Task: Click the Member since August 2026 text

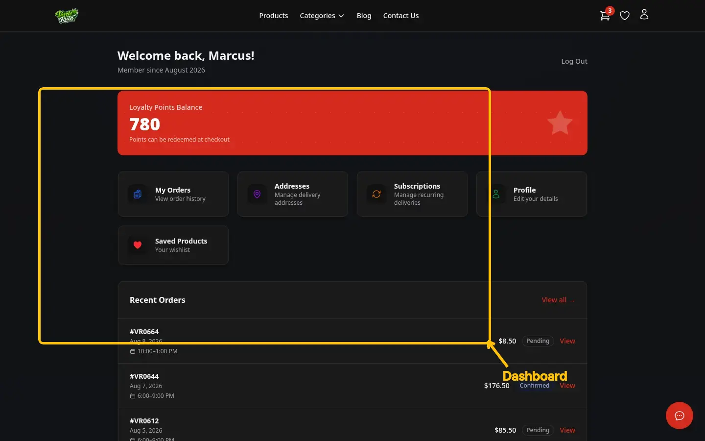Action: tap(161, 70)
